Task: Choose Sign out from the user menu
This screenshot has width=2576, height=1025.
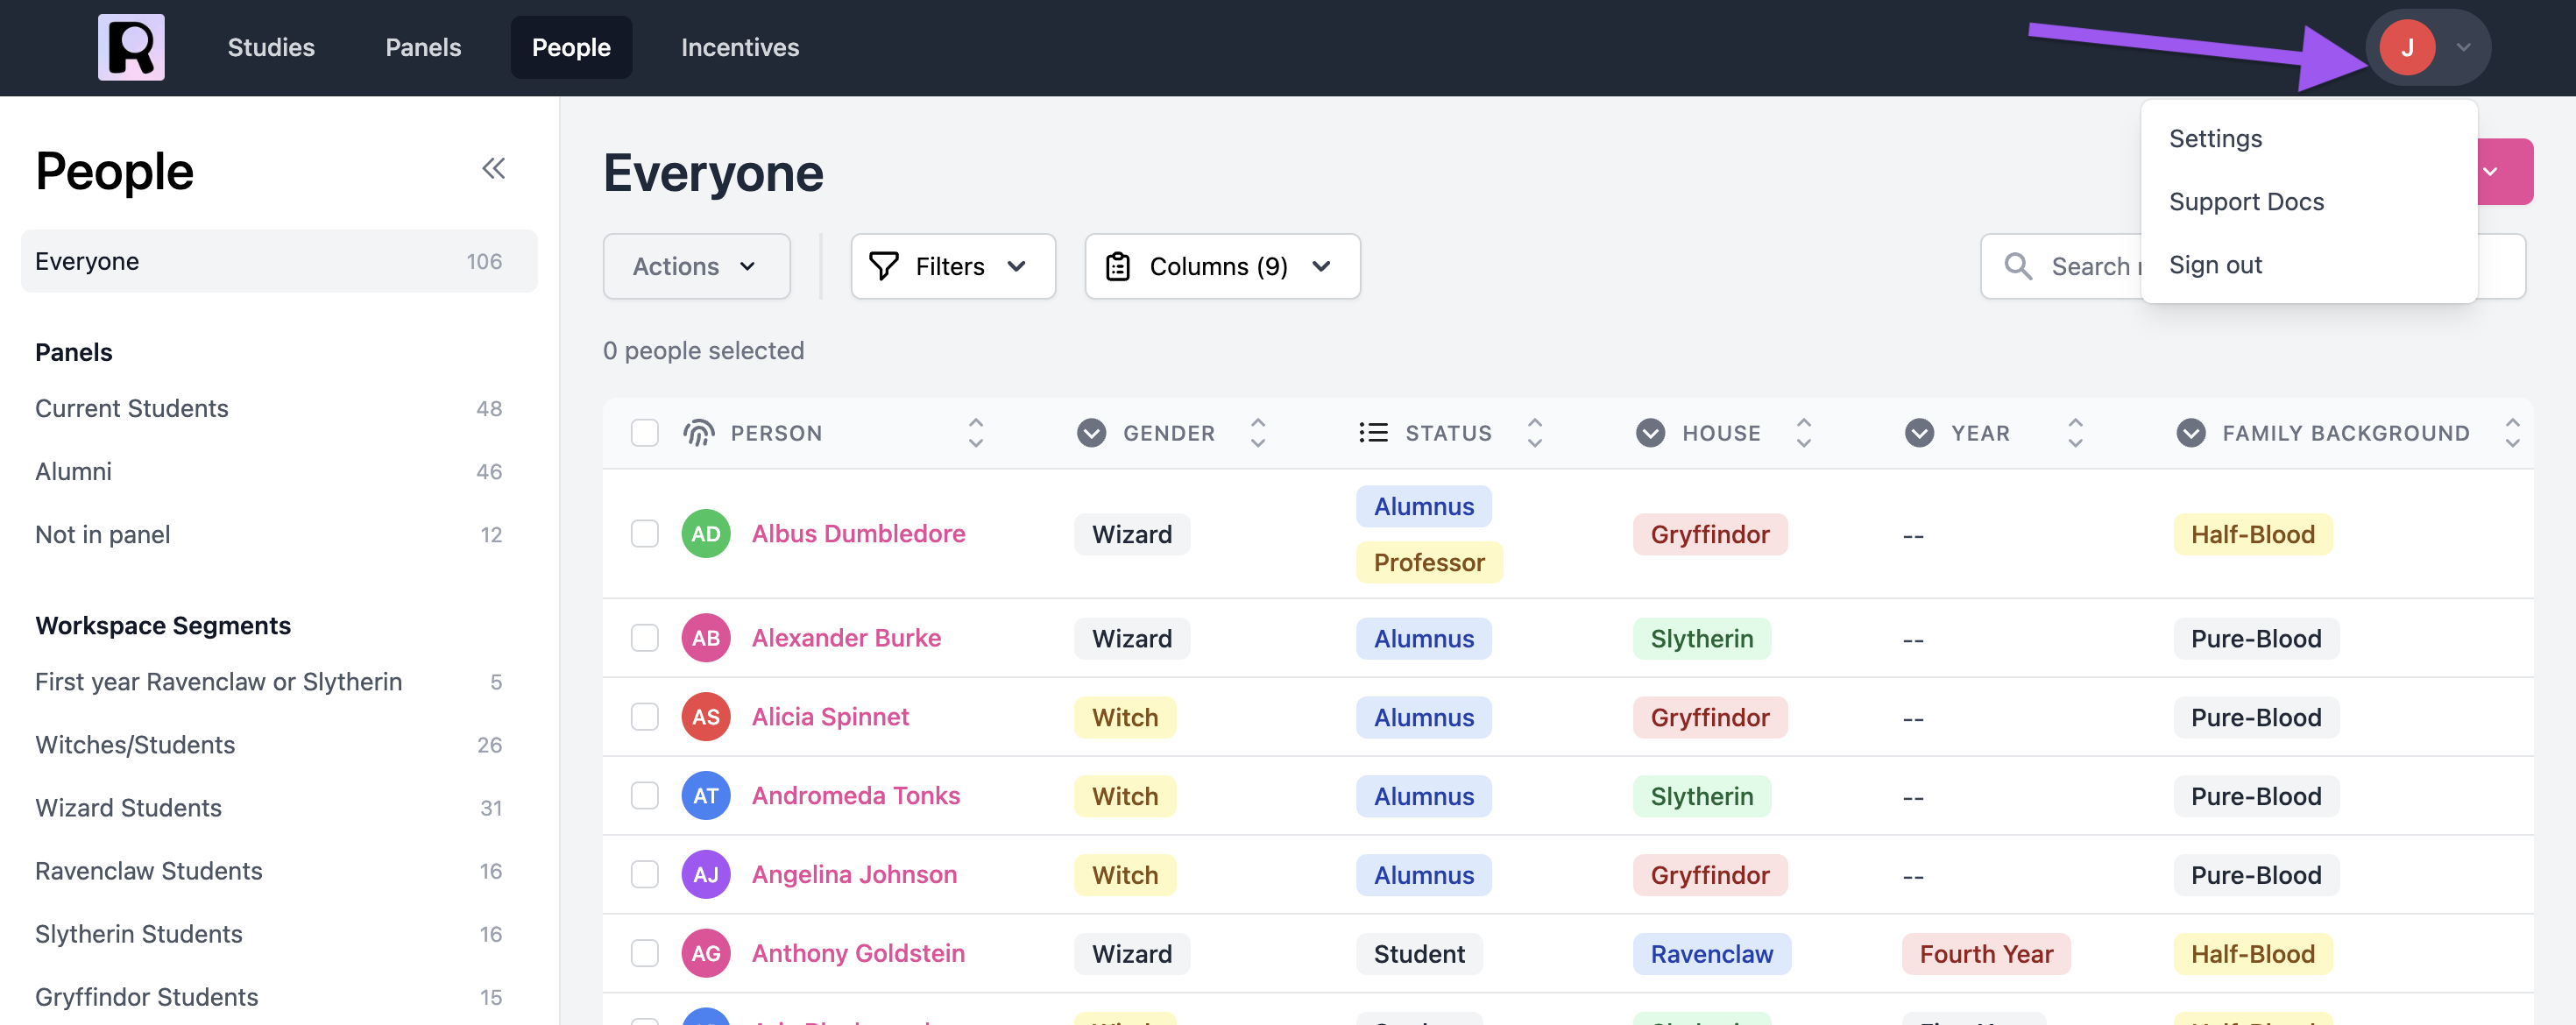Action: pyautogui.click(x=2215, y=265)
